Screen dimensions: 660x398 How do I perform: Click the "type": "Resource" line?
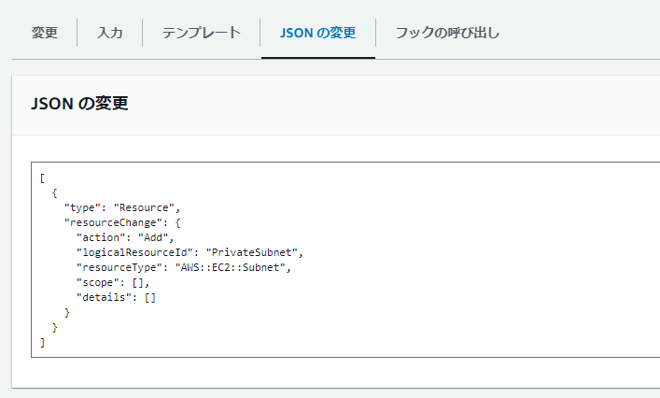point(122,207)
